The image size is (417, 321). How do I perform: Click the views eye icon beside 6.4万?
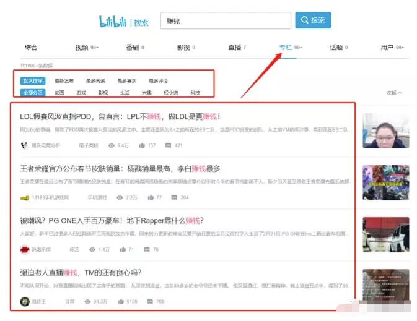coord(112,145)
